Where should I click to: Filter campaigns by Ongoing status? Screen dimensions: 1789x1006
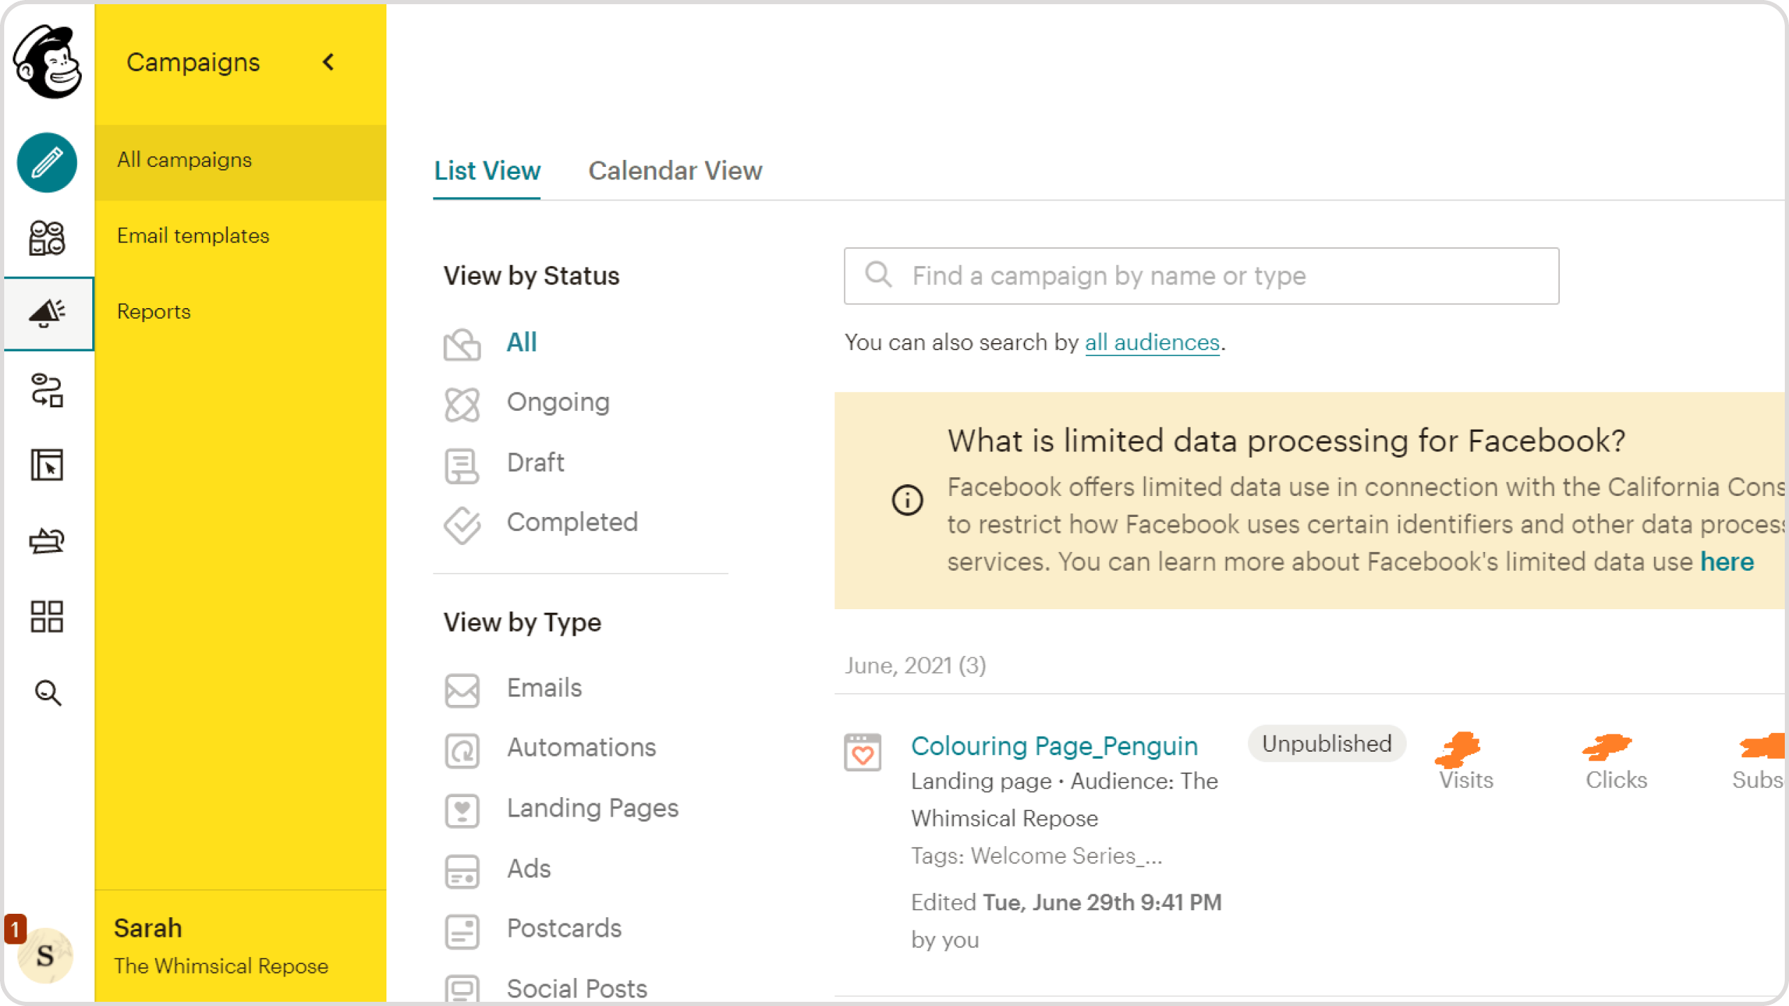pos(556,402)
